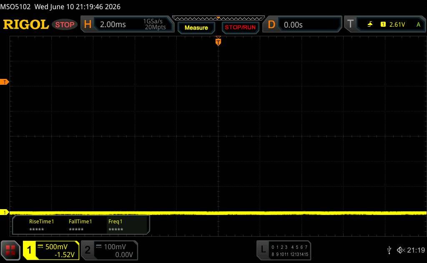
Task: Select the rising edge trigger icon
Action: 370,24
